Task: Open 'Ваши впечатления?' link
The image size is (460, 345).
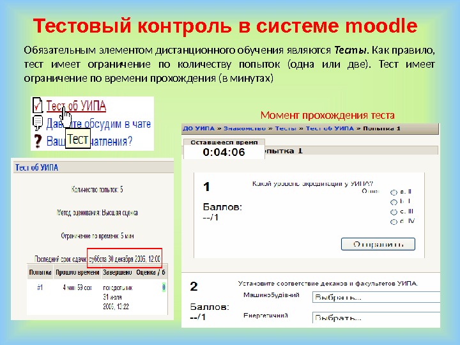Action: pyautogui.click(x=89, y=141)
